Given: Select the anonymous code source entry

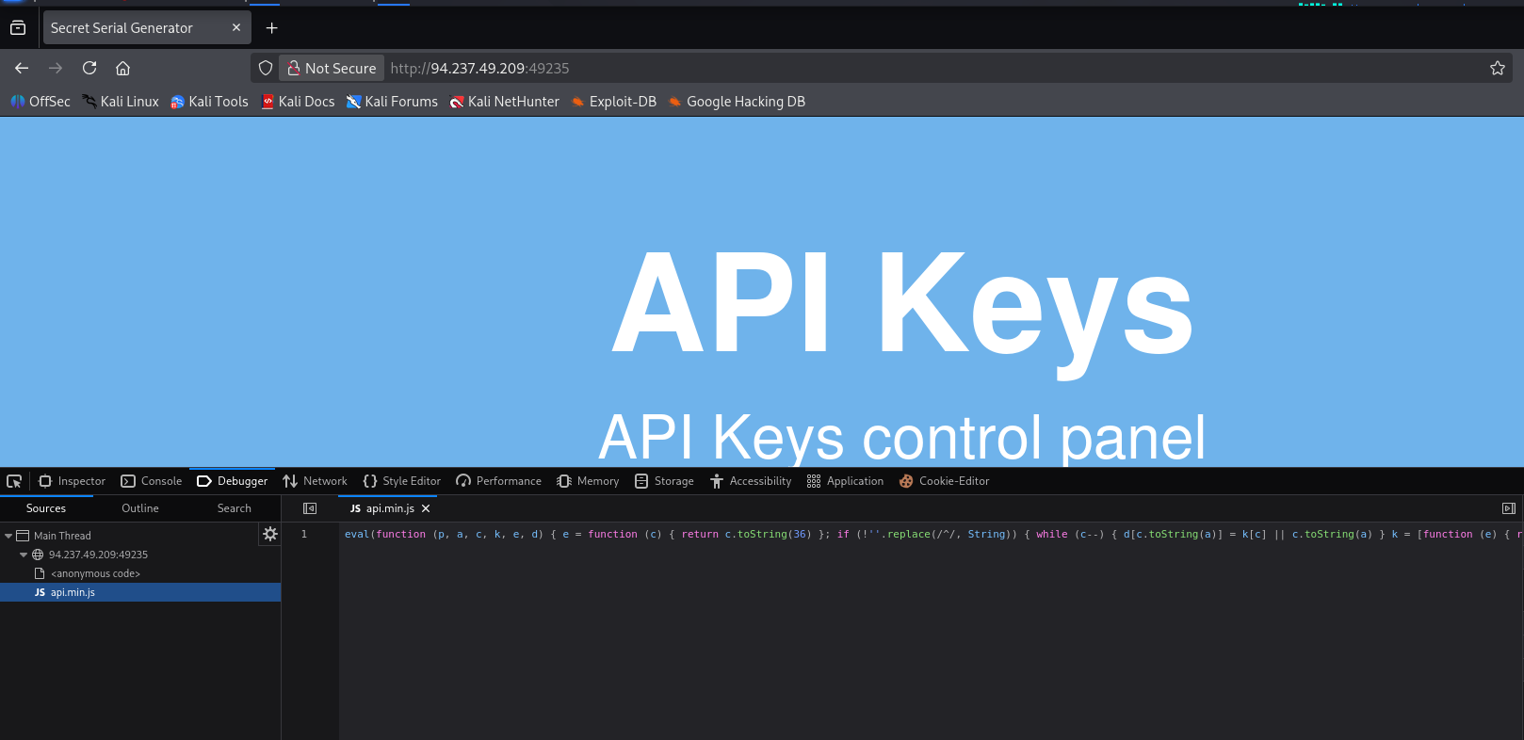Looking at the screenshot, I should pos(95,573).
